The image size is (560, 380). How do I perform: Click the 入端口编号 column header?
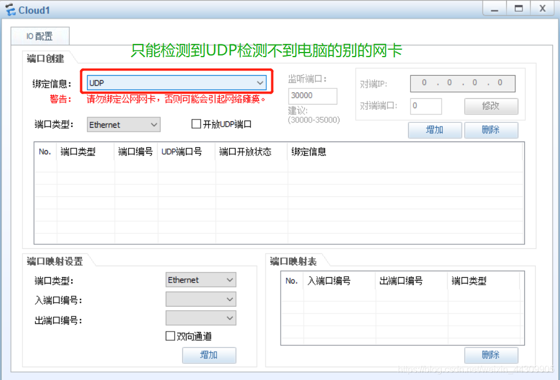[x=339, y=281]
